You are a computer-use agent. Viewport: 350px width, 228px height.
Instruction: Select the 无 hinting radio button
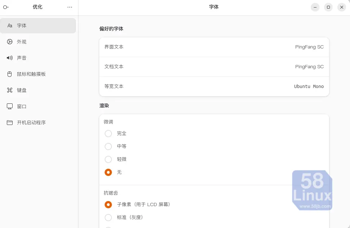click(x=108, y=172)
